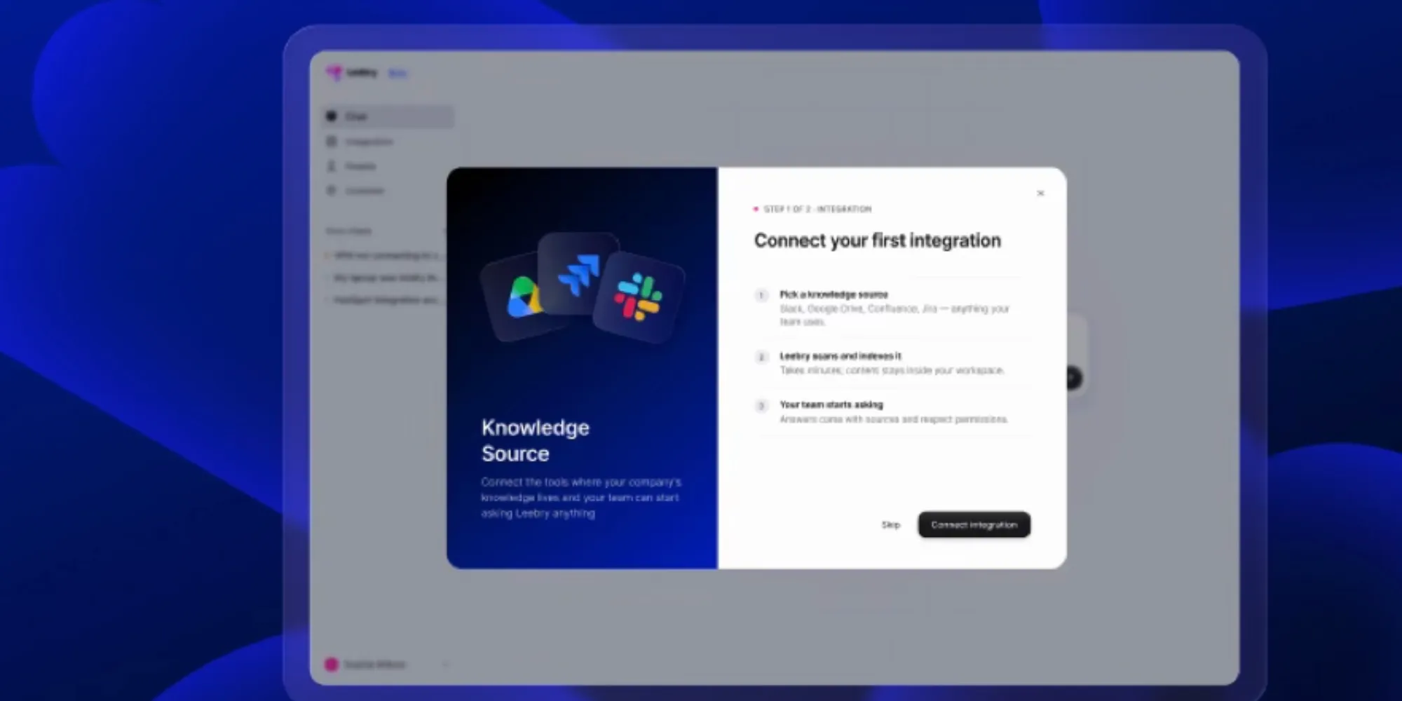
Task: Open Chat in the sidebar
Action: point(388,116)
